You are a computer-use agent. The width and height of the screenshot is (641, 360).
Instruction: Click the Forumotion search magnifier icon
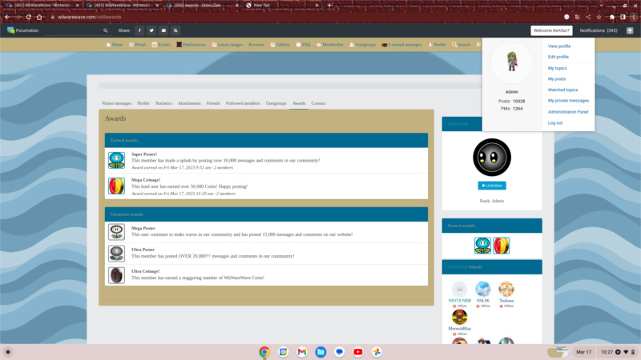point(106,30)
